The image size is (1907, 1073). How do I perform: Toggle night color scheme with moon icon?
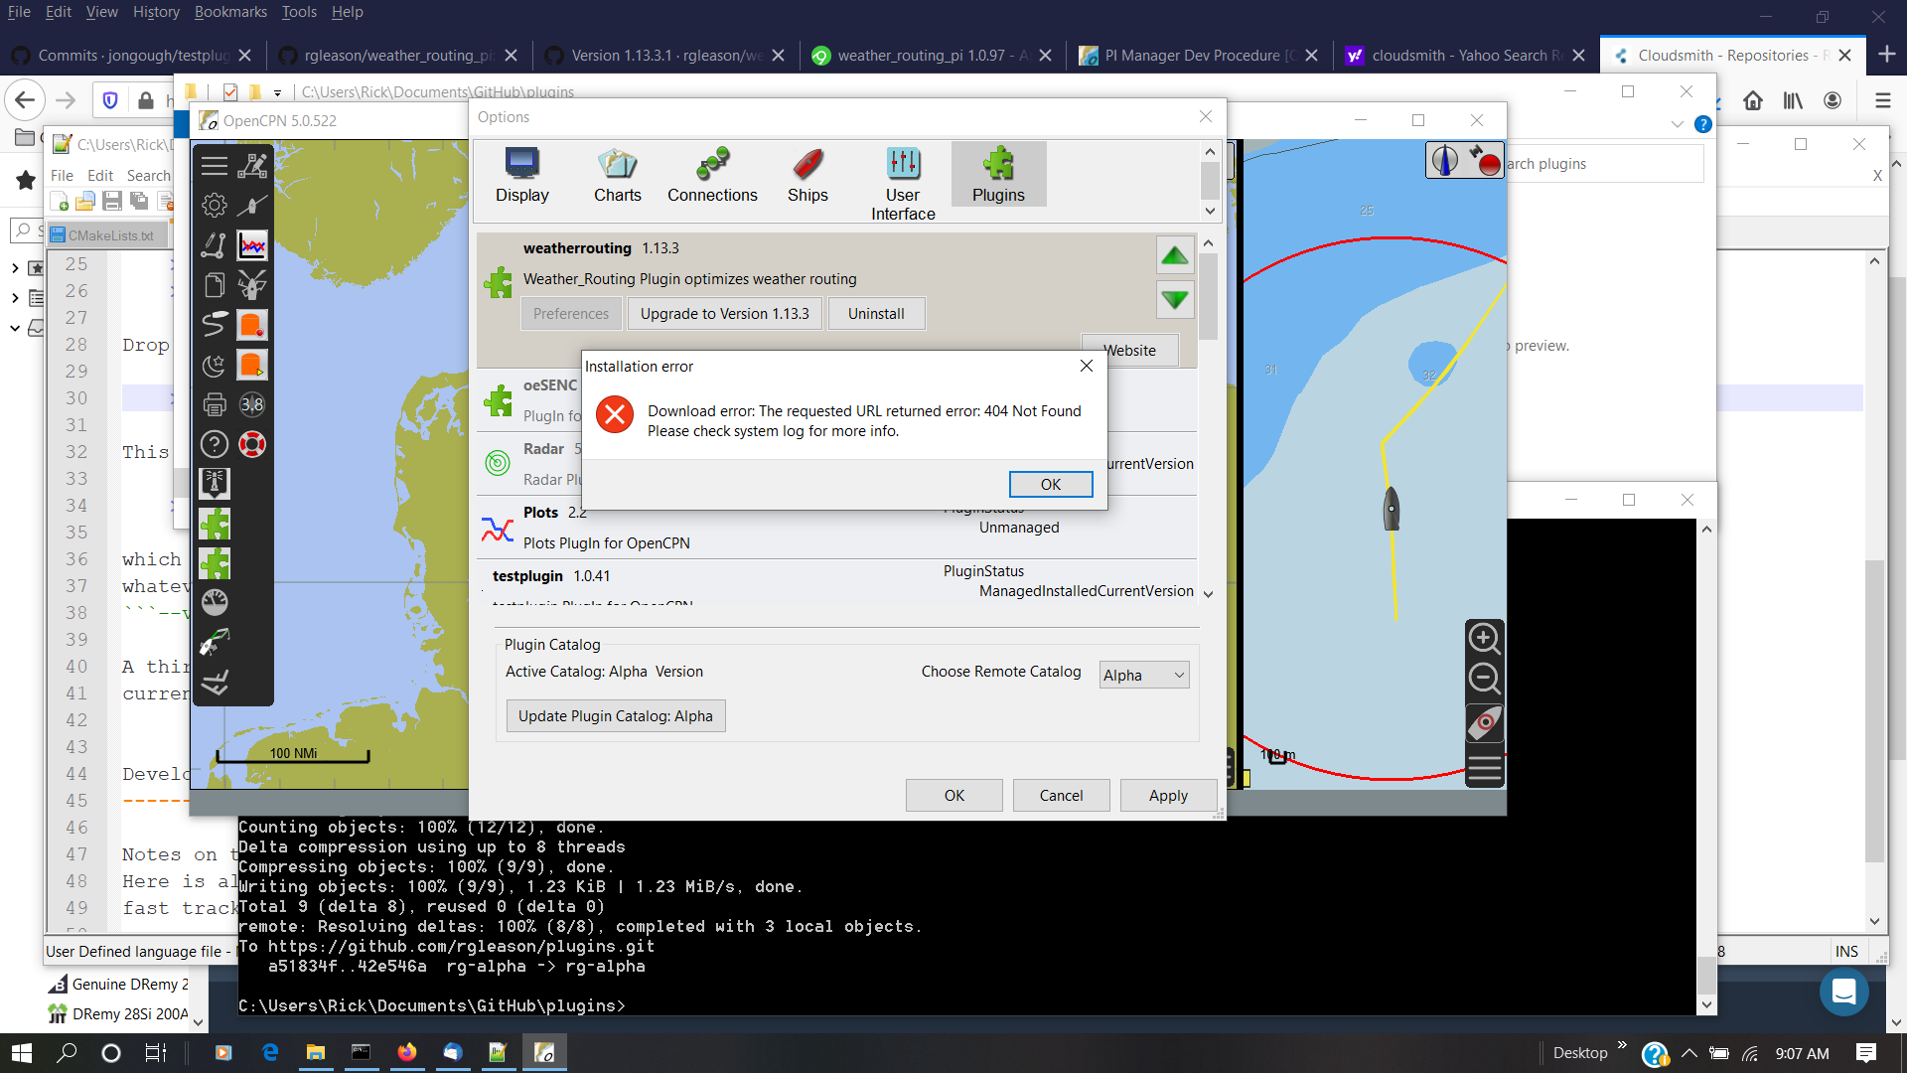(214, 364)
